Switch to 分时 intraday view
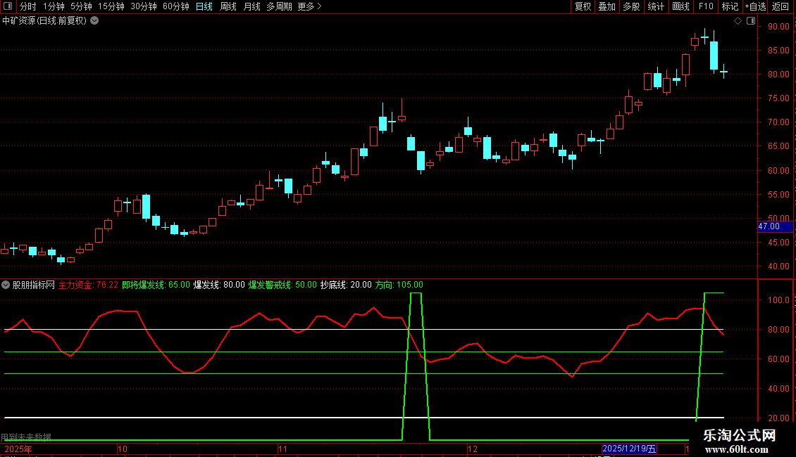796x457 pixels. tap(28, 6)
